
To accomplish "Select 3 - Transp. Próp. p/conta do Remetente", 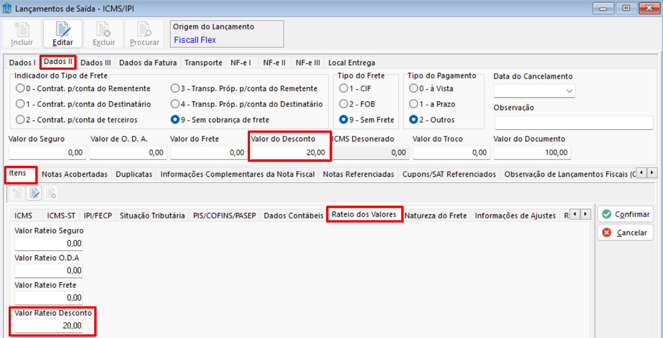I will tap(244, 88).
